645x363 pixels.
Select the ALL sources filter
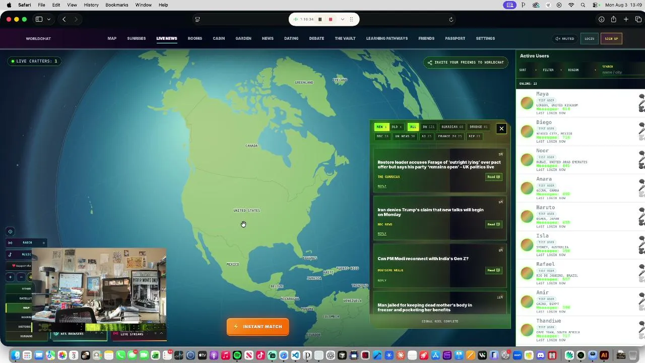coord(413,127)
